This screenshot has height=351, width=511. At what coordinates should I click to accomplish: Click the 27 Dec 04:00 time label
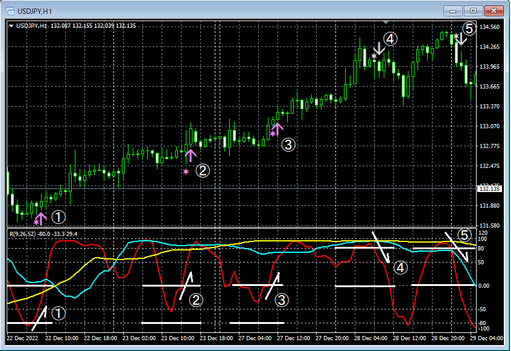255,338
